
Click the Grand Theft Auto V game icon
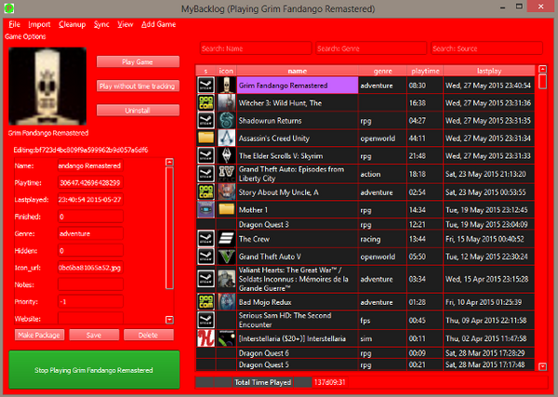click(x=226, y=256)
